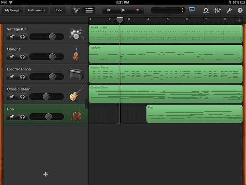Open the mixer track controls icon
Screen dimensions: 246x185
coord(218,10)
